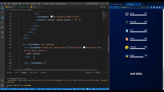Maximize panel with the chevron up
This screenshot has height=92, width=164.
104,72
